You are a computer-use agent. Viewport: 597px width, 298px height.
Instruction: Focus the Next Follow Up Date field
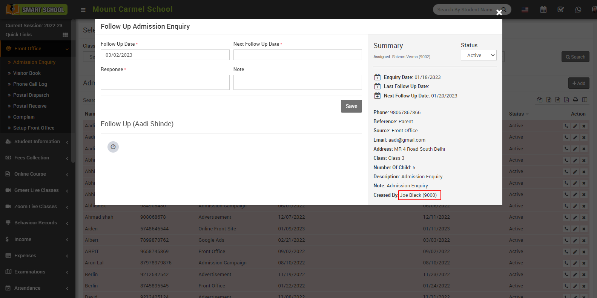(x=297, y=55)
